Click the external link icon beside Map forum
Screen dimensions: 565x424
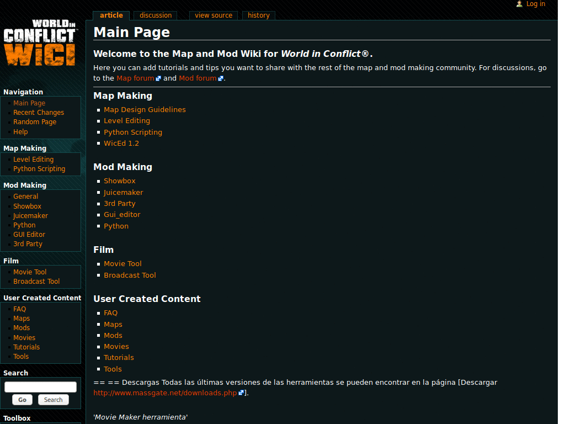coord(158,77)
